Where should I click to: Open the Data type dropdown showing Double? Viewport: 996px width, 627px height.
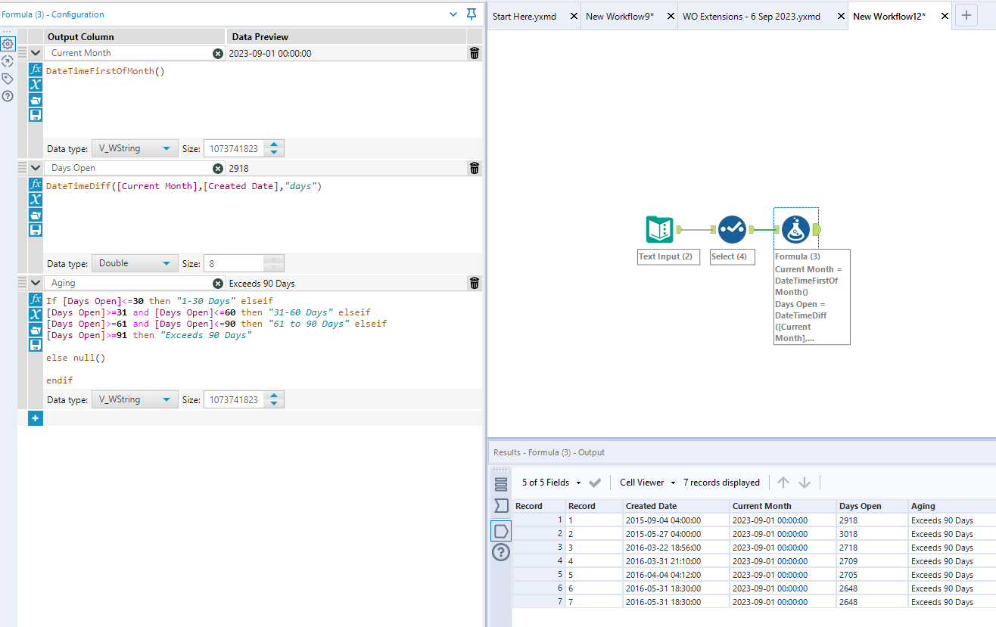134,262
